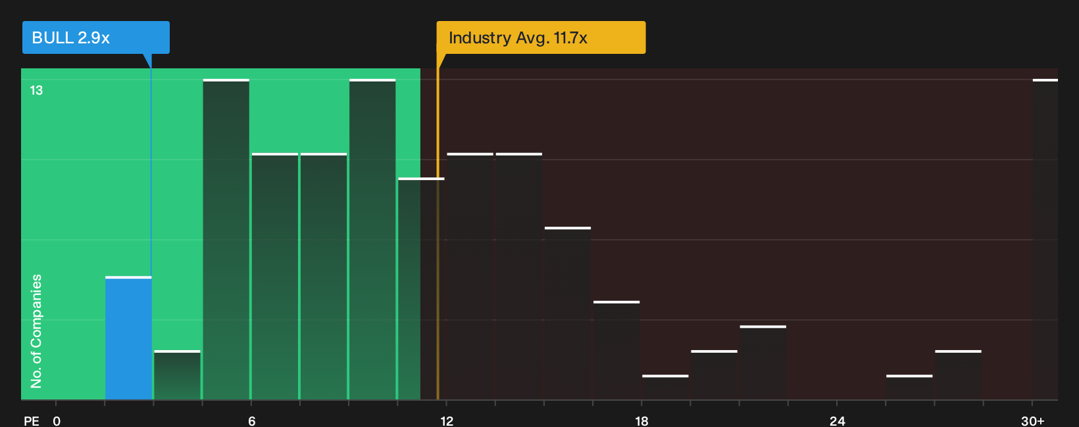This screenshot has height=427, width=1079.
Task: Click the '13' y-axis value label
Action: pyautogui.click(x=36, y=91)
